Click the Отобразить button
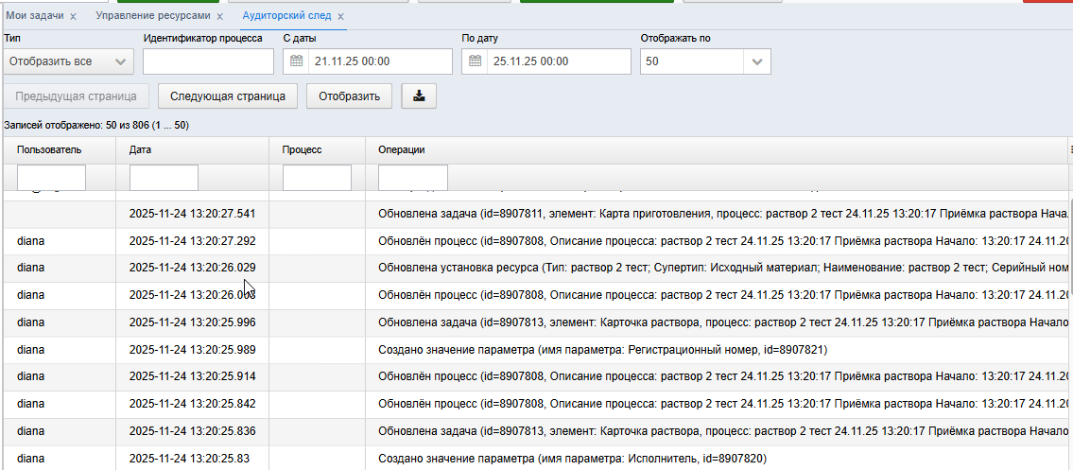 tap(349, 96)
